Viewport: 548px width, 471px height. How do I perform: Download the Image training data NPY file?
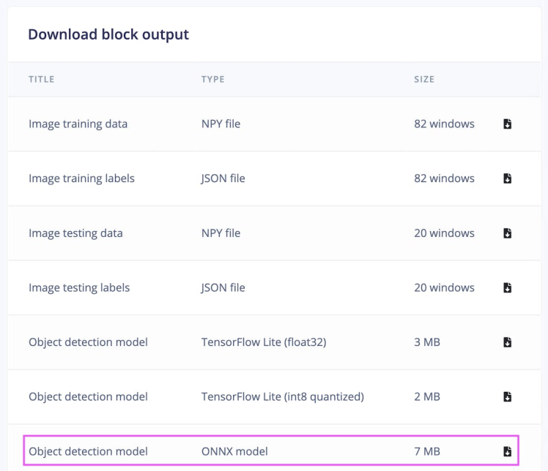pyautogui.click(x=507, y=124)
